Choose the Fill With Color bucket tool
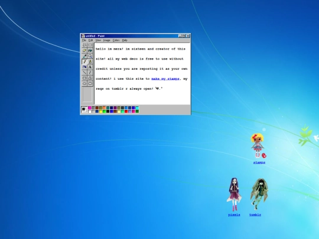319x239 pixels. coord(90,50)
